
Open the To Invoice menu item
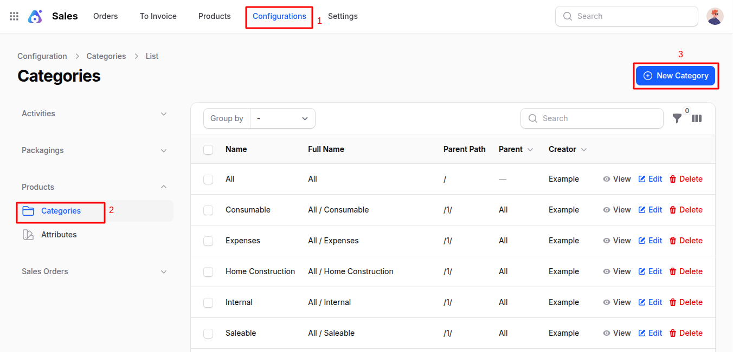(158, 16)
